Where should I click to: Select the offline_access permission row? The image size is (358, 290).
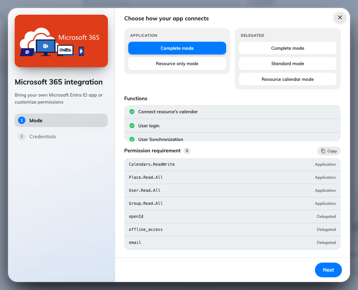pos(232,230)
